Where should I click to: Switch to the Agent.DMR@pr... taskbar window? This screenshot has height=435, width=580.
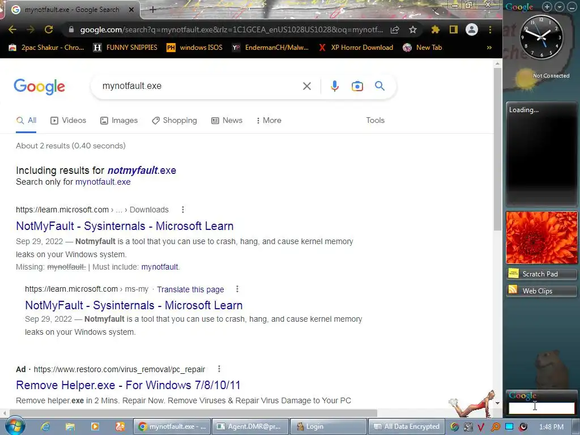(x=250, y=427)
